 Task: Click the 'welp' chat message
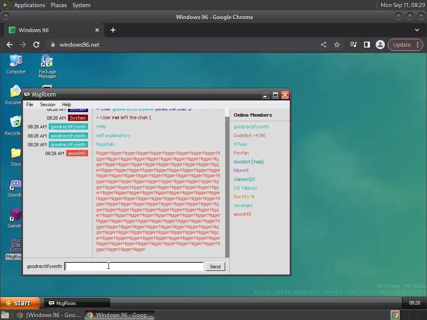click(101, 127)
